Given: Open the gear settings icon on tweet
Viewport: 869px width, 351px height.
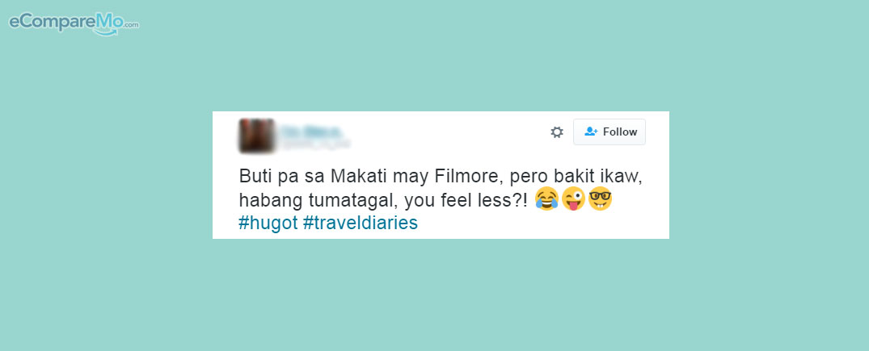Looking at the screenshot, I should (556, 132).
